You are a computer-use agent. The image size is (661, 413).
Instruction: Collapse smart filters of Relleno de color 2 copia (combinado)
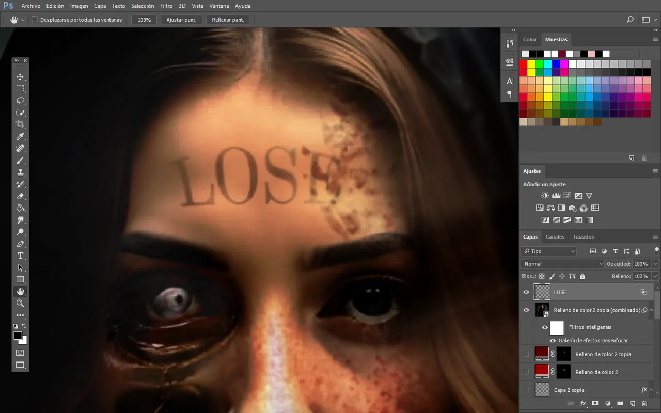(651, 310)
